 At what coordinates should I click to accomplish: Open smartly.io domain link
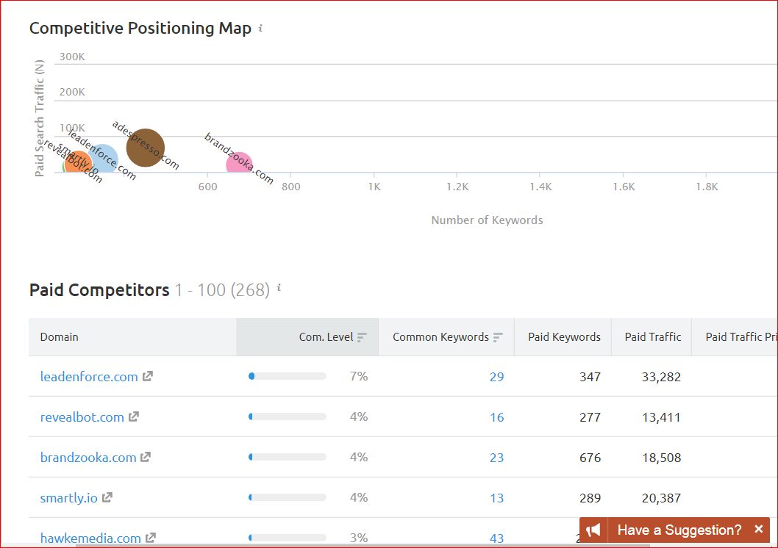coord(68,498)
